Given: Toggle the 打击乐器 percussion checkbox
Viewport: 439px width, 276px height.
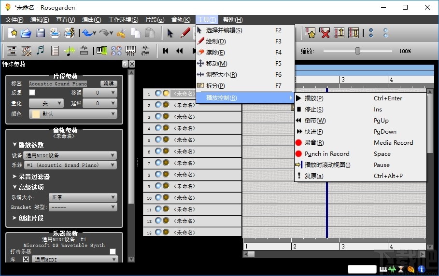Looking at the screenshot, I should click(113, 251).
